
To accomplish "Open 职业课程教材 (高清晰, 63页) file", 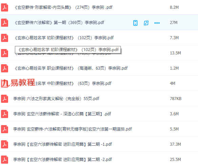I will pos(71,68).
